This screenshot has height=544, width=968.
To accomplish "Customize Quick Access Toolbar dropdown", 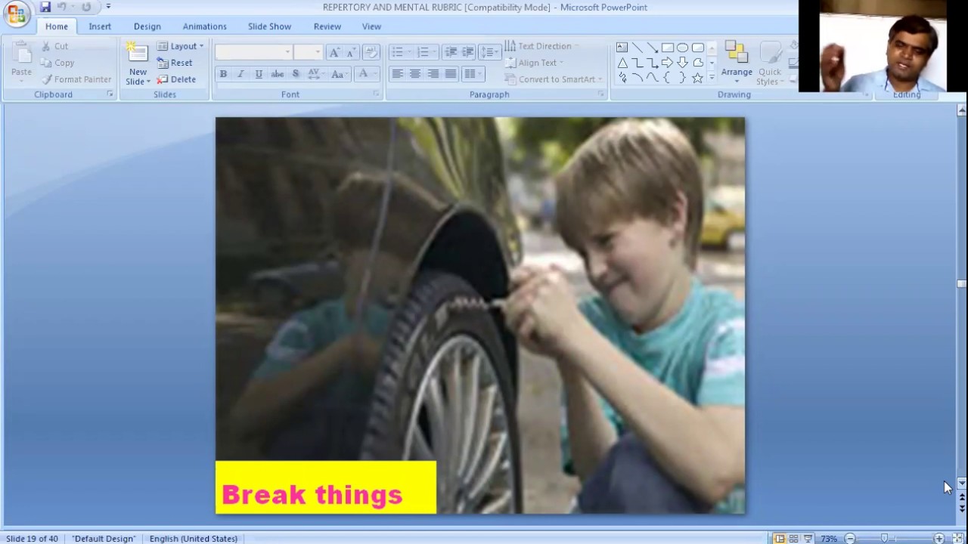I will coord(108,7).
